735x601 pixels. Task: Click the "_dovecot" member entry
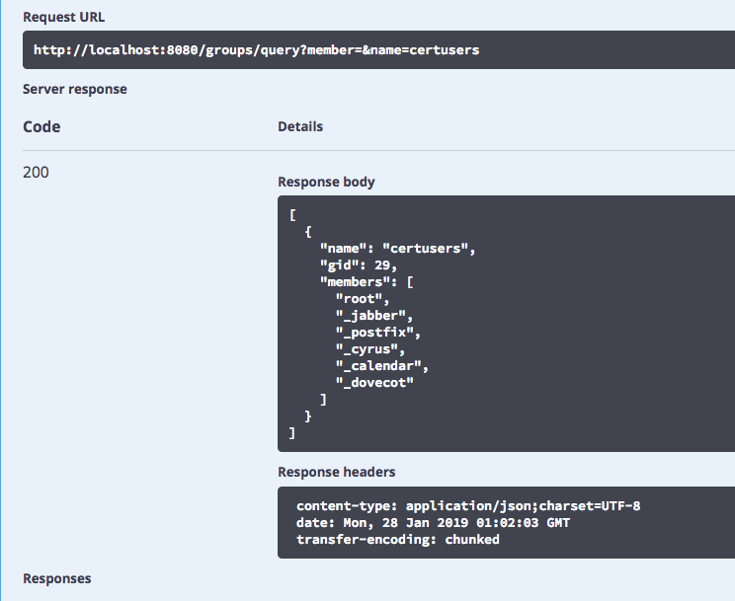tap(374, 383)
